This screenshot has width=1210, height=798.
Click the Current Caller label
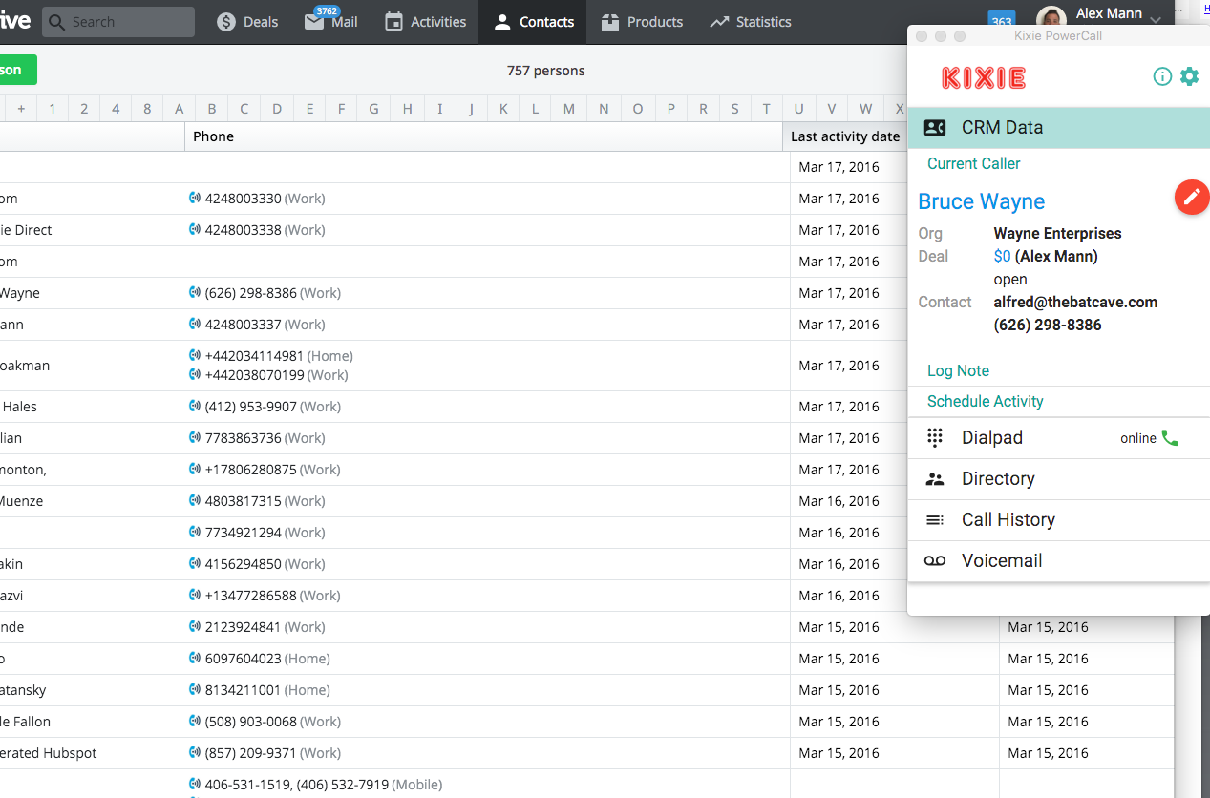(x=973, y=163)
